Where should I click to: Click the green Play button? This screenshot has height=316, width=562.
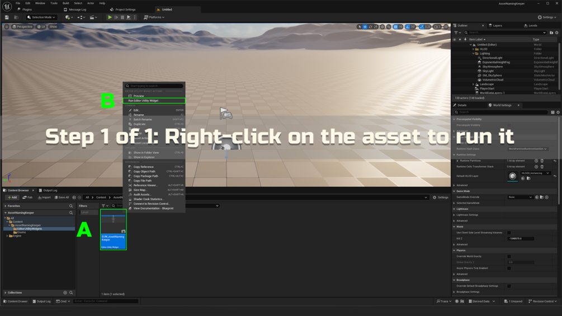tap(110, 17)
